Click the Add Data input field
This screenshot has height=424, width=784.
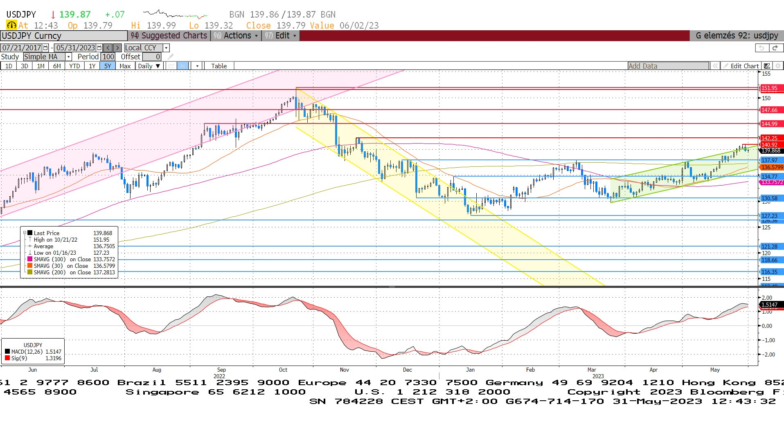[668, 66]
